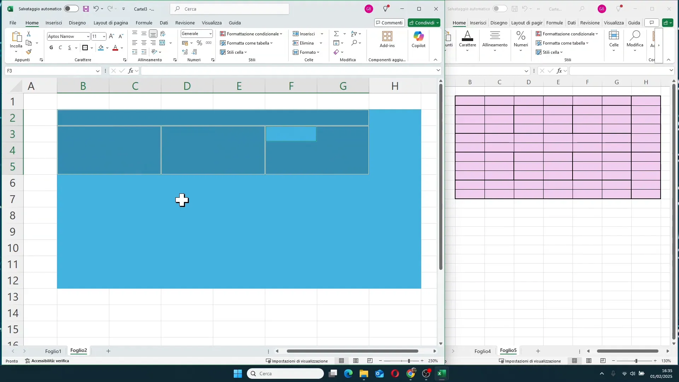This screenshot has height=382, width=679.
Task: Open the borders dropdown arrow
Action: click(x=92, y=48)
